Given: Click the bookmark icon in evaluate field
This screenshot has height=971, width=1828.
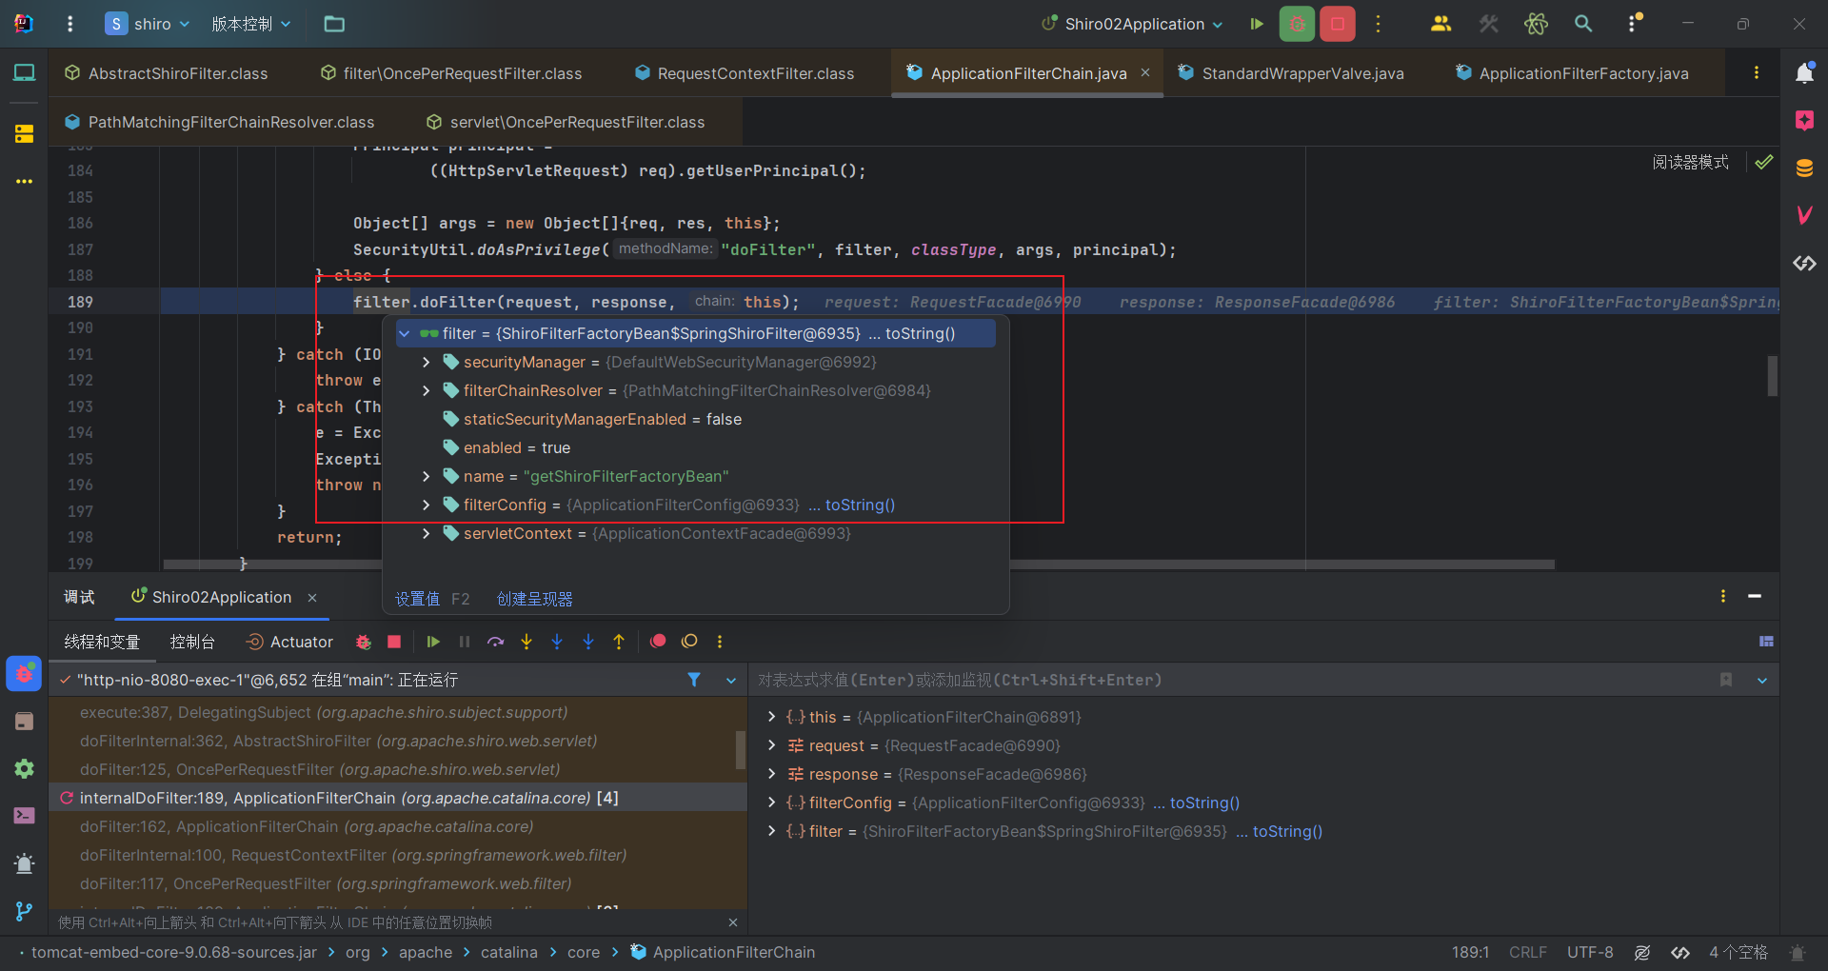Looking at the screenshot, I should [1726, 680].
